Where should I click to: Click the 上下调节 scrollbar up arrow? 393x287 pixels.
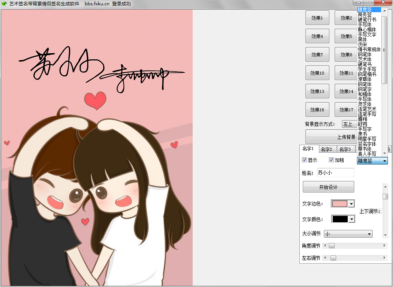click(385, 186)
